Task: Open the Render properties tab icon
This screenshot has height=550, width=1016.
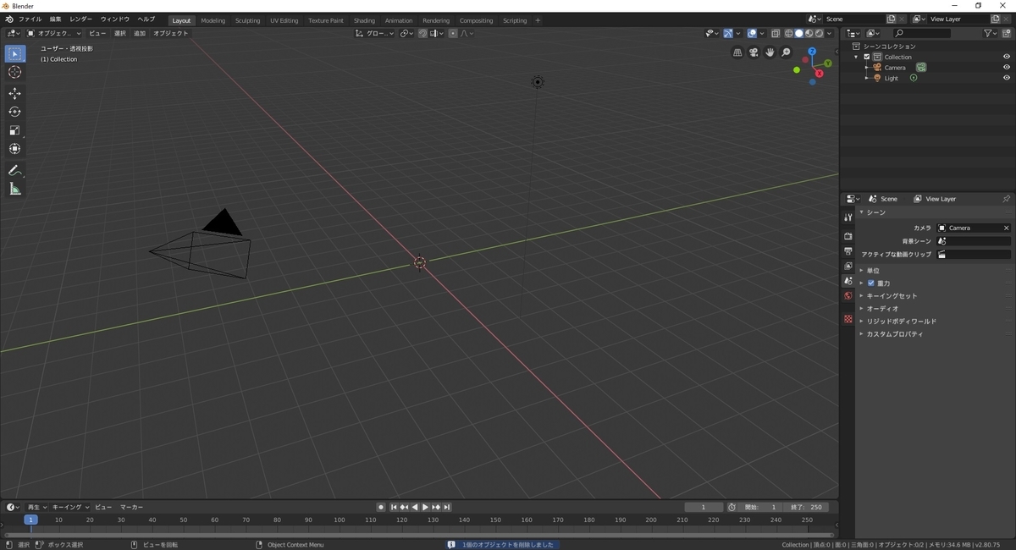Action: point(848,236)
